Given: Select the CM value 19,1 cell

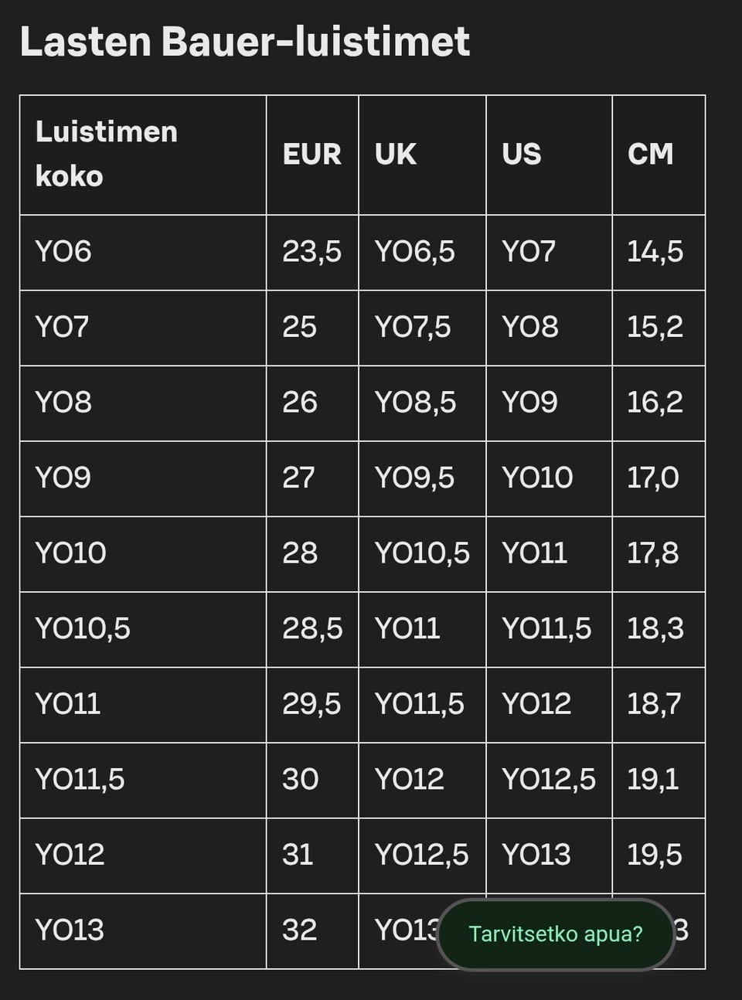Looking at the screenshot, I should (x=653, y=779).
